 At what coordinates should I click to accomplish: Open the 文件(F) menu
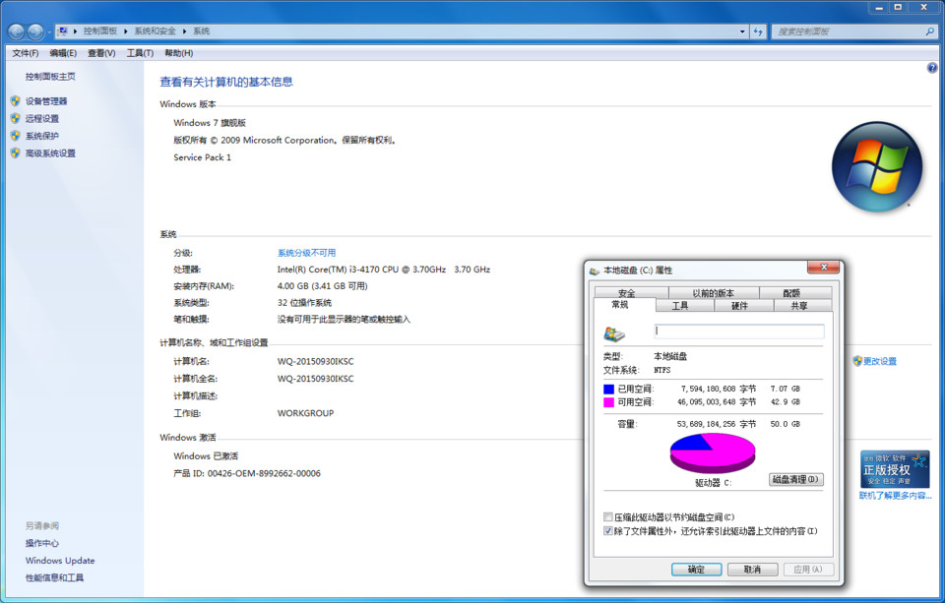coord(26,53)
